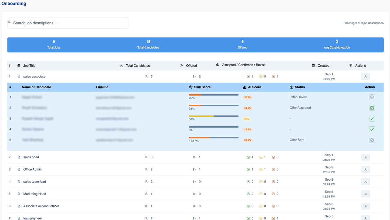This screenshot has height=220, width=390.
Task: Select the Onboarding page heading
Action: [x=13, y=3]
